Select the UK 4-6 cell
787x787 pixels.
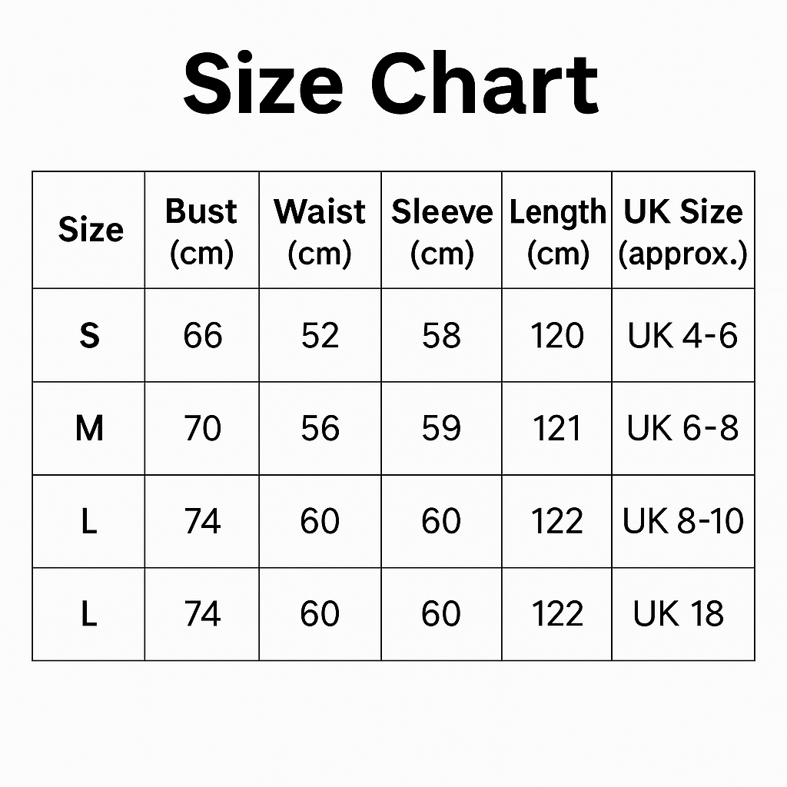coord(682,336)
